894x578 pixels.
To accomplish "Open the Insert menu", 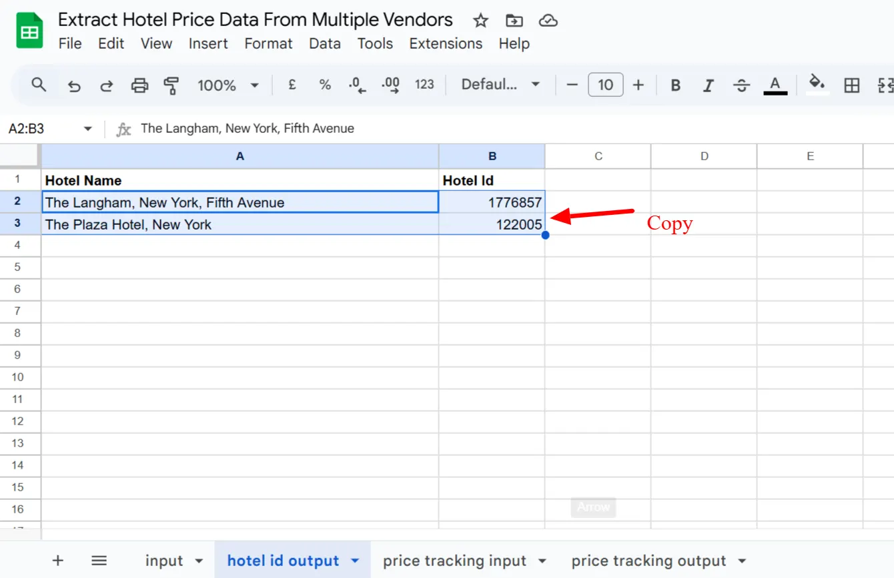I will tap(208, 43).
